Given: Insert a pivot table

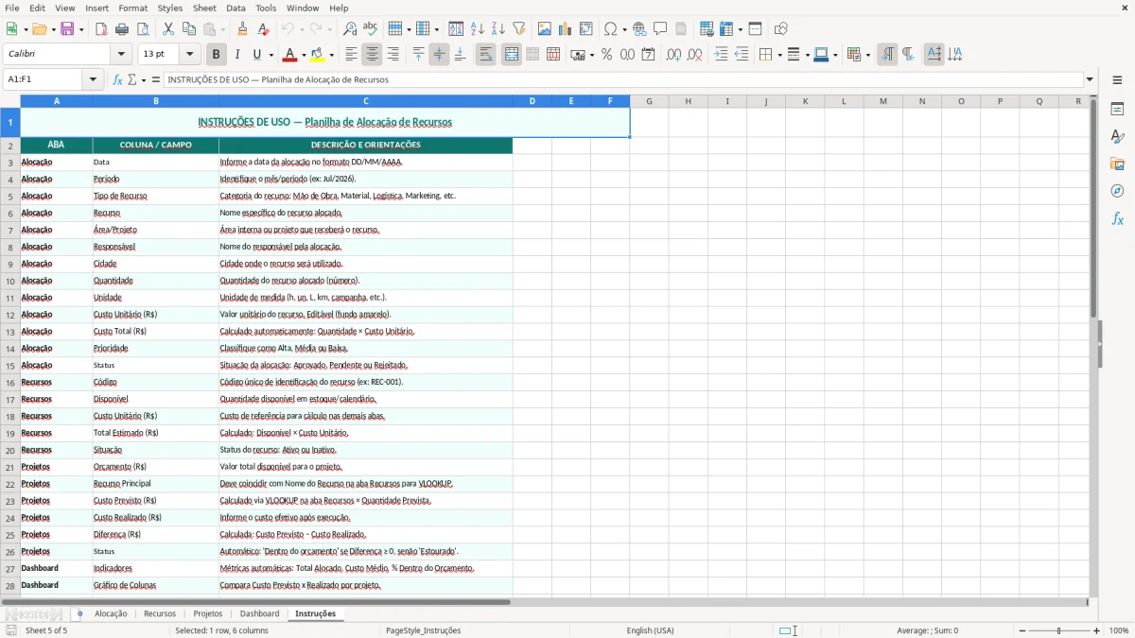Looking at the screenshot, I should pyautogui.click(x=586, y=29).
